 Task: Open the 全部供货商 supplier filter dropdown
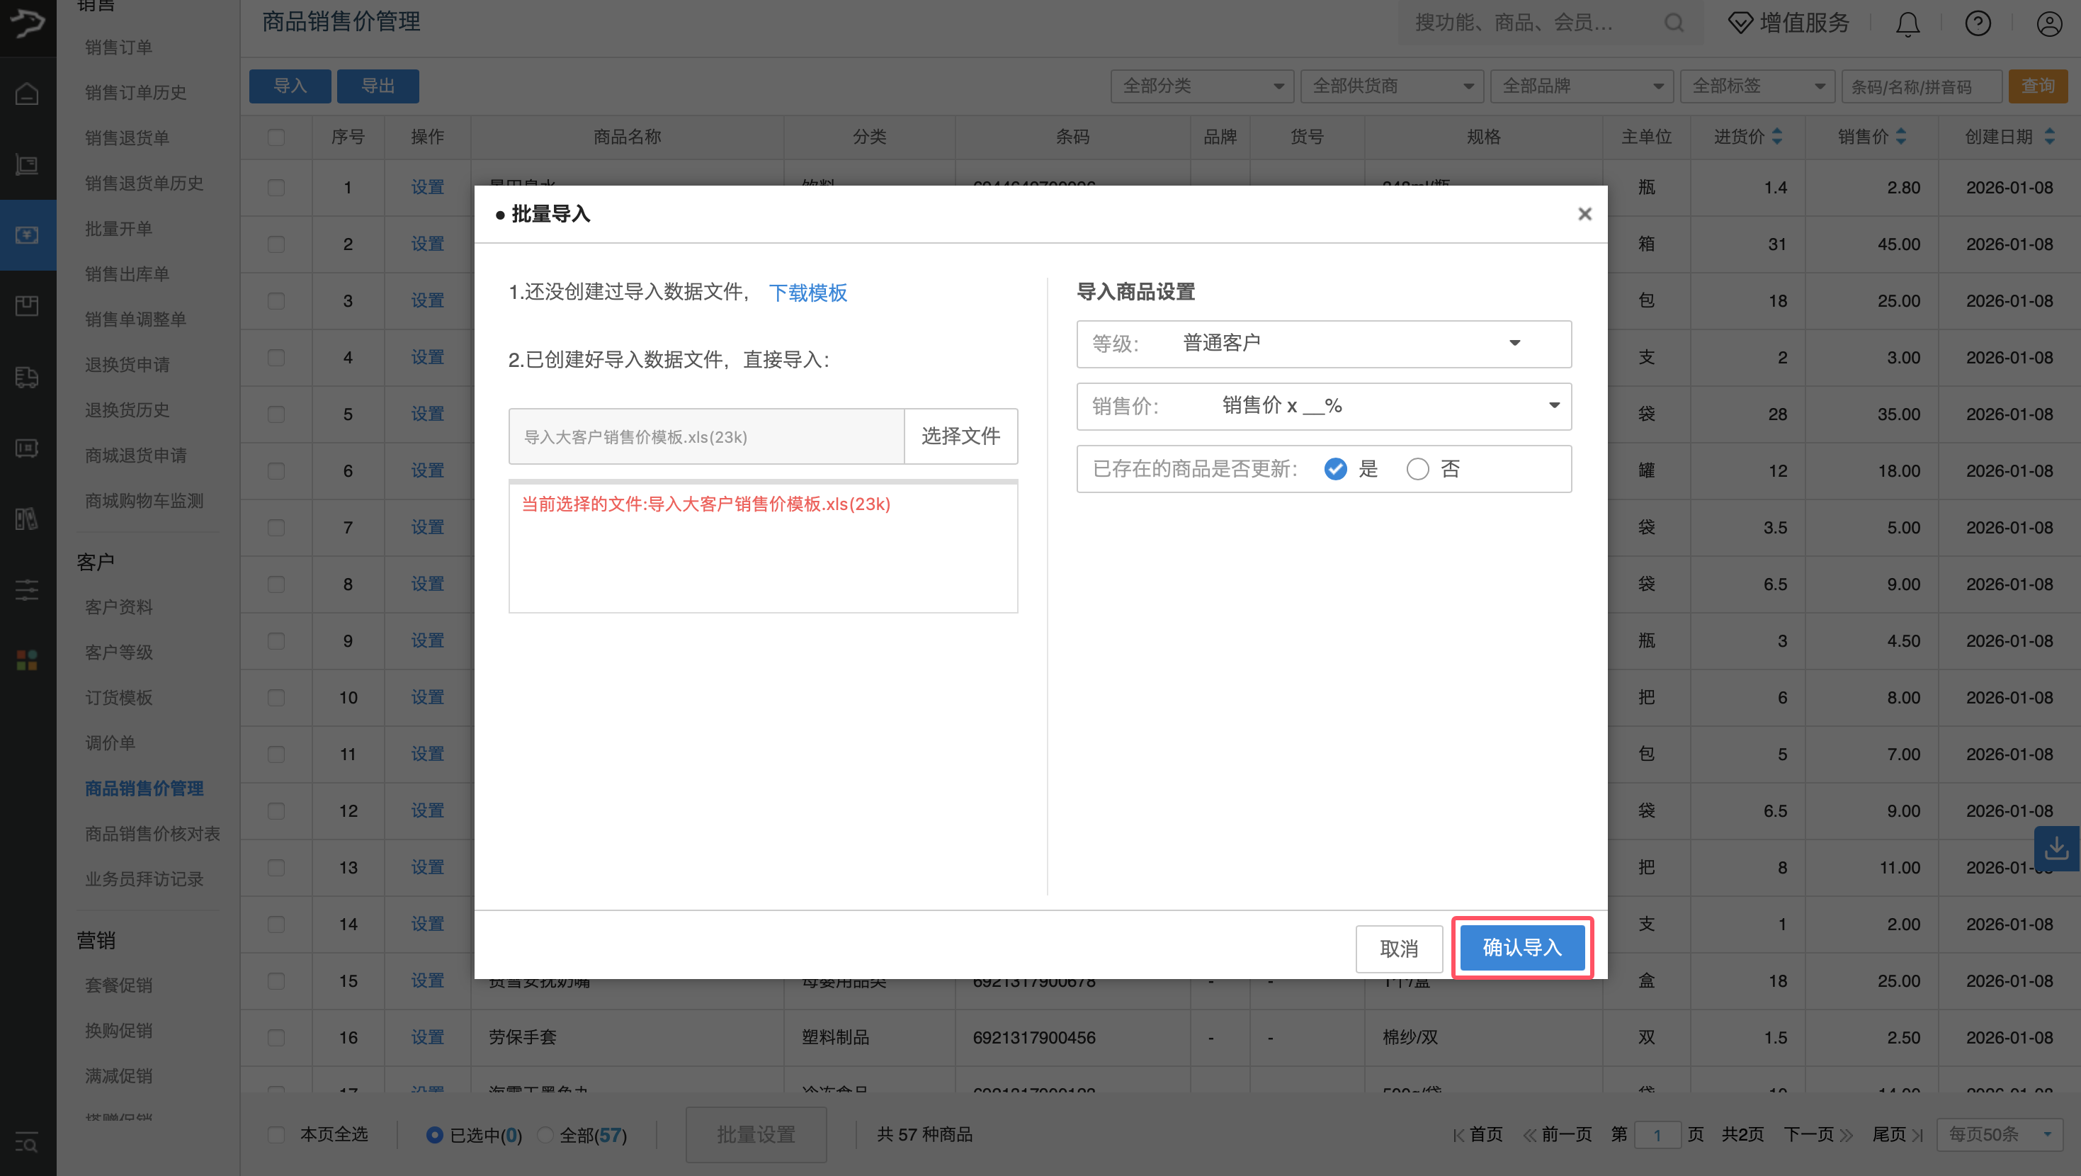pos(1391,86)
